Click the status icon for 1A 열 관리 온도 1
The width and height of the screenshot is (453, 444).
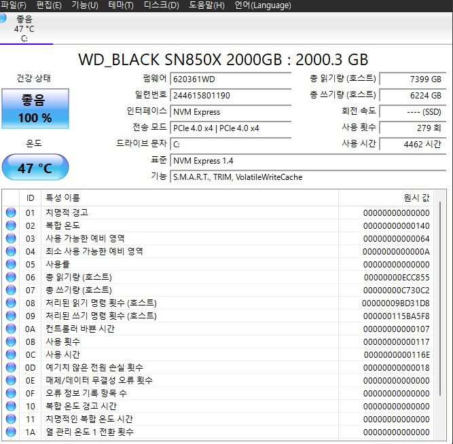(11, 432)
